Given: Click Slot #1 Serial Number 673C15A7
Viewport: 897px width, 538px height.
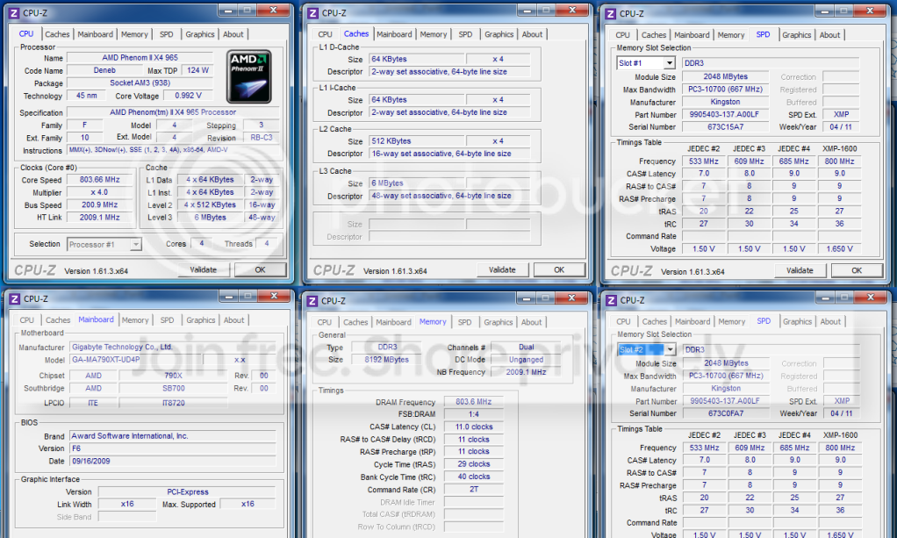Looking at the screenshot, I should coord(725,127).
